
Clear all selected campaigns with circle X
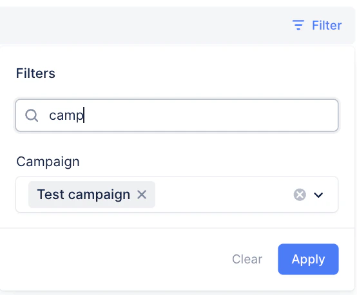[x=300, y=195]
